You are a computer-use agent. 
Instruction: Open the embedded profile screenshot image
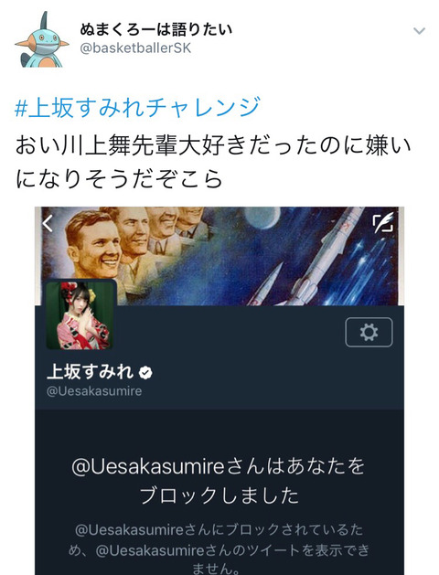219,391
